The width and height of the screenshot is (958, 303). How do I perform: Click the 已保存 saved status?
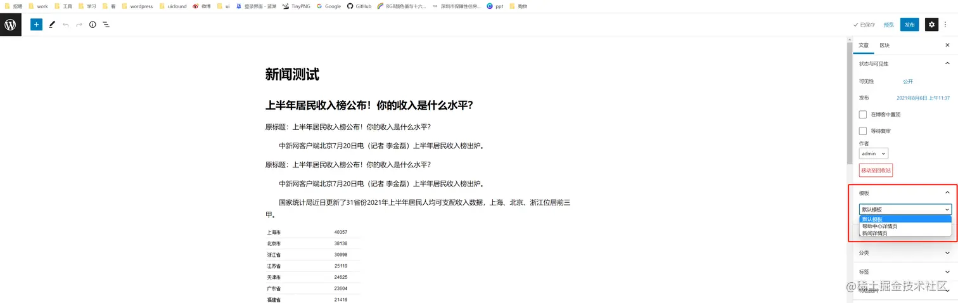click(864, 25)
